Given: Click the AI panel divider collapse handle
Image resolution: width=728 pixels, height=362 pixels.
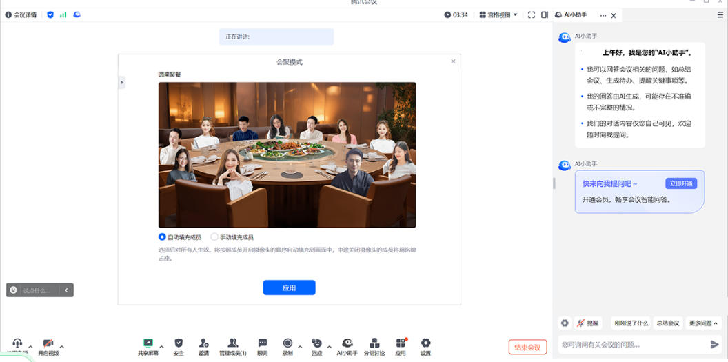Looking at the screenshot, I should pos(554,184).
